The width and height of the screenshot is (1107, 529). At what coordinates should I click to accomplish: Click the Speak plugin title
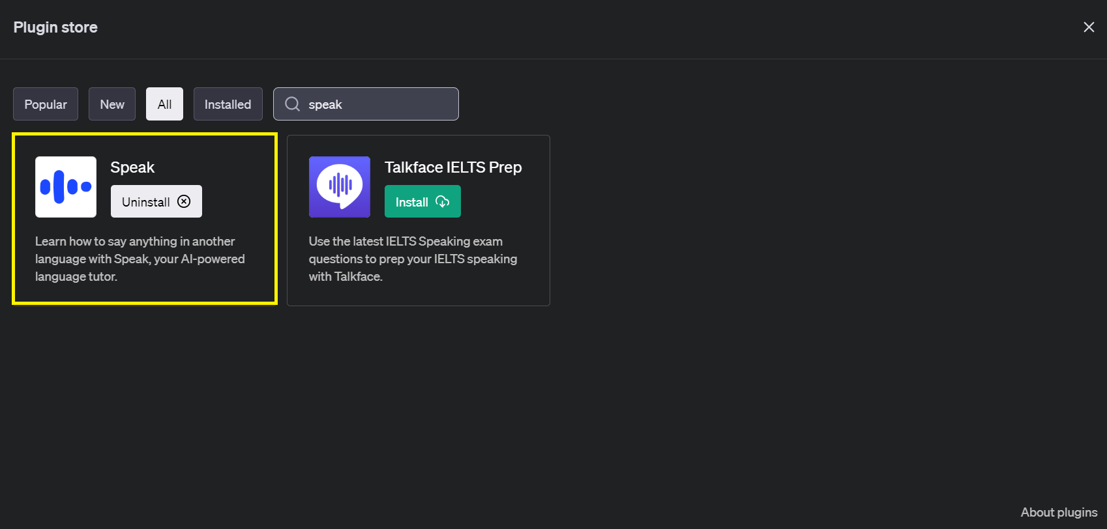click(x=132, y=167)
